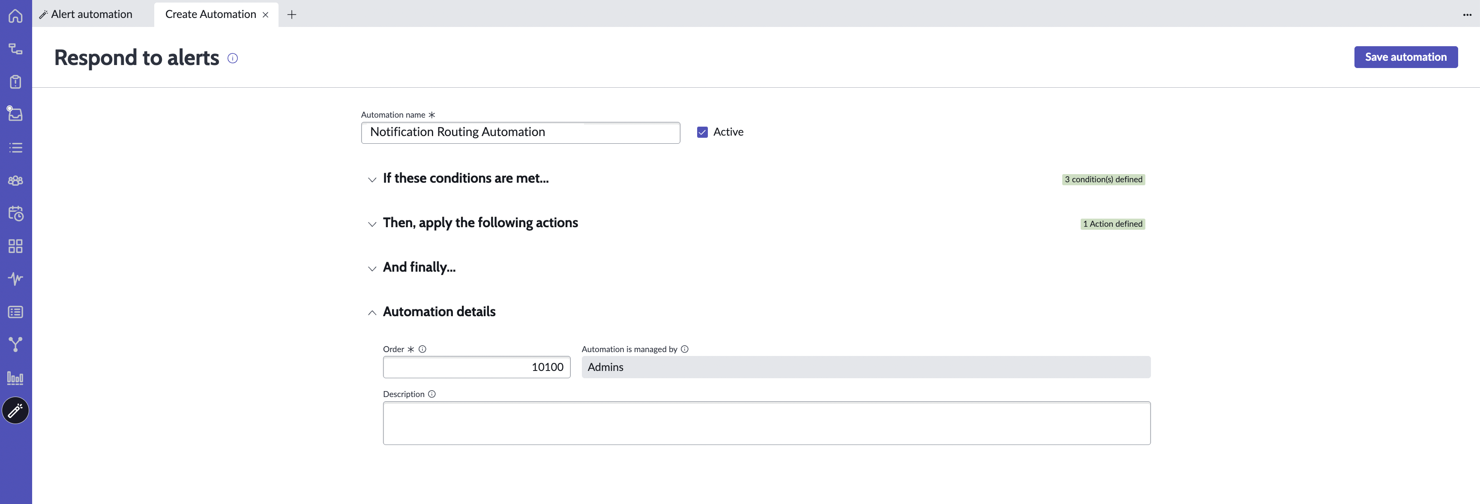The height and width of the screenshot is (504, 1480).
Task: Open the calendar clock sidebar icon
Action: point(15,213)
